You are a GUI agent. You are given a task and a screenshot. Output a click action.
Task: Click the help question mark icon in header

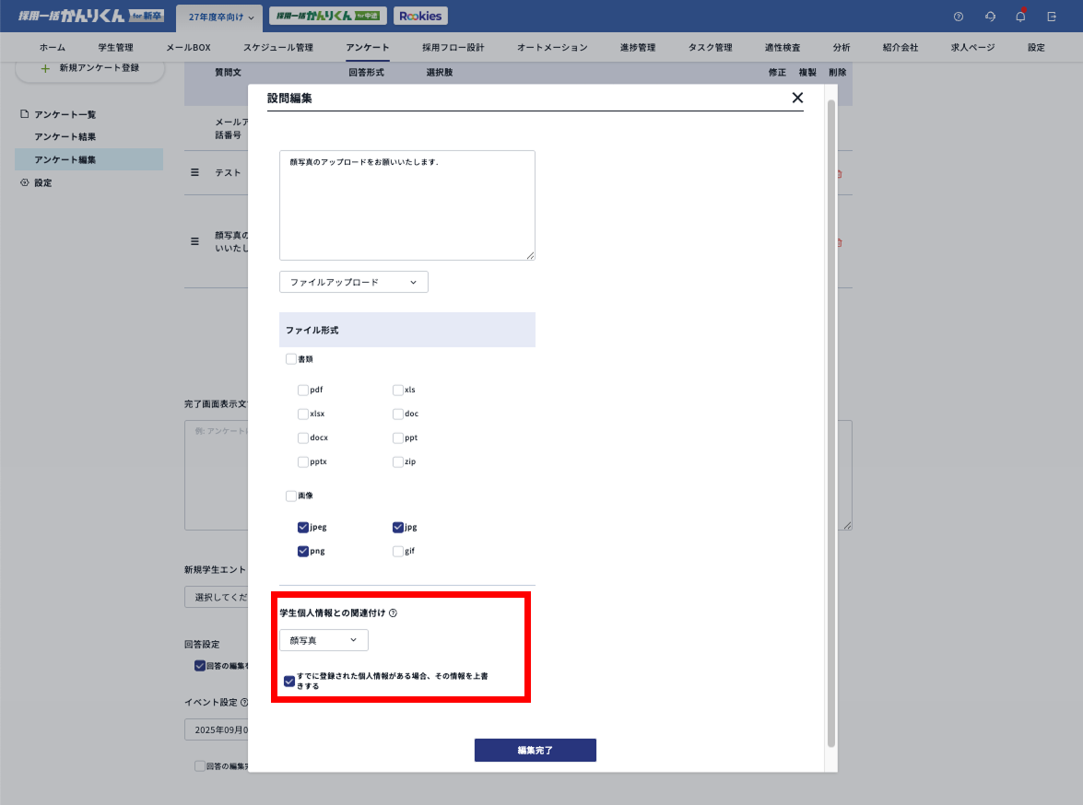click(x=959, y=17)
